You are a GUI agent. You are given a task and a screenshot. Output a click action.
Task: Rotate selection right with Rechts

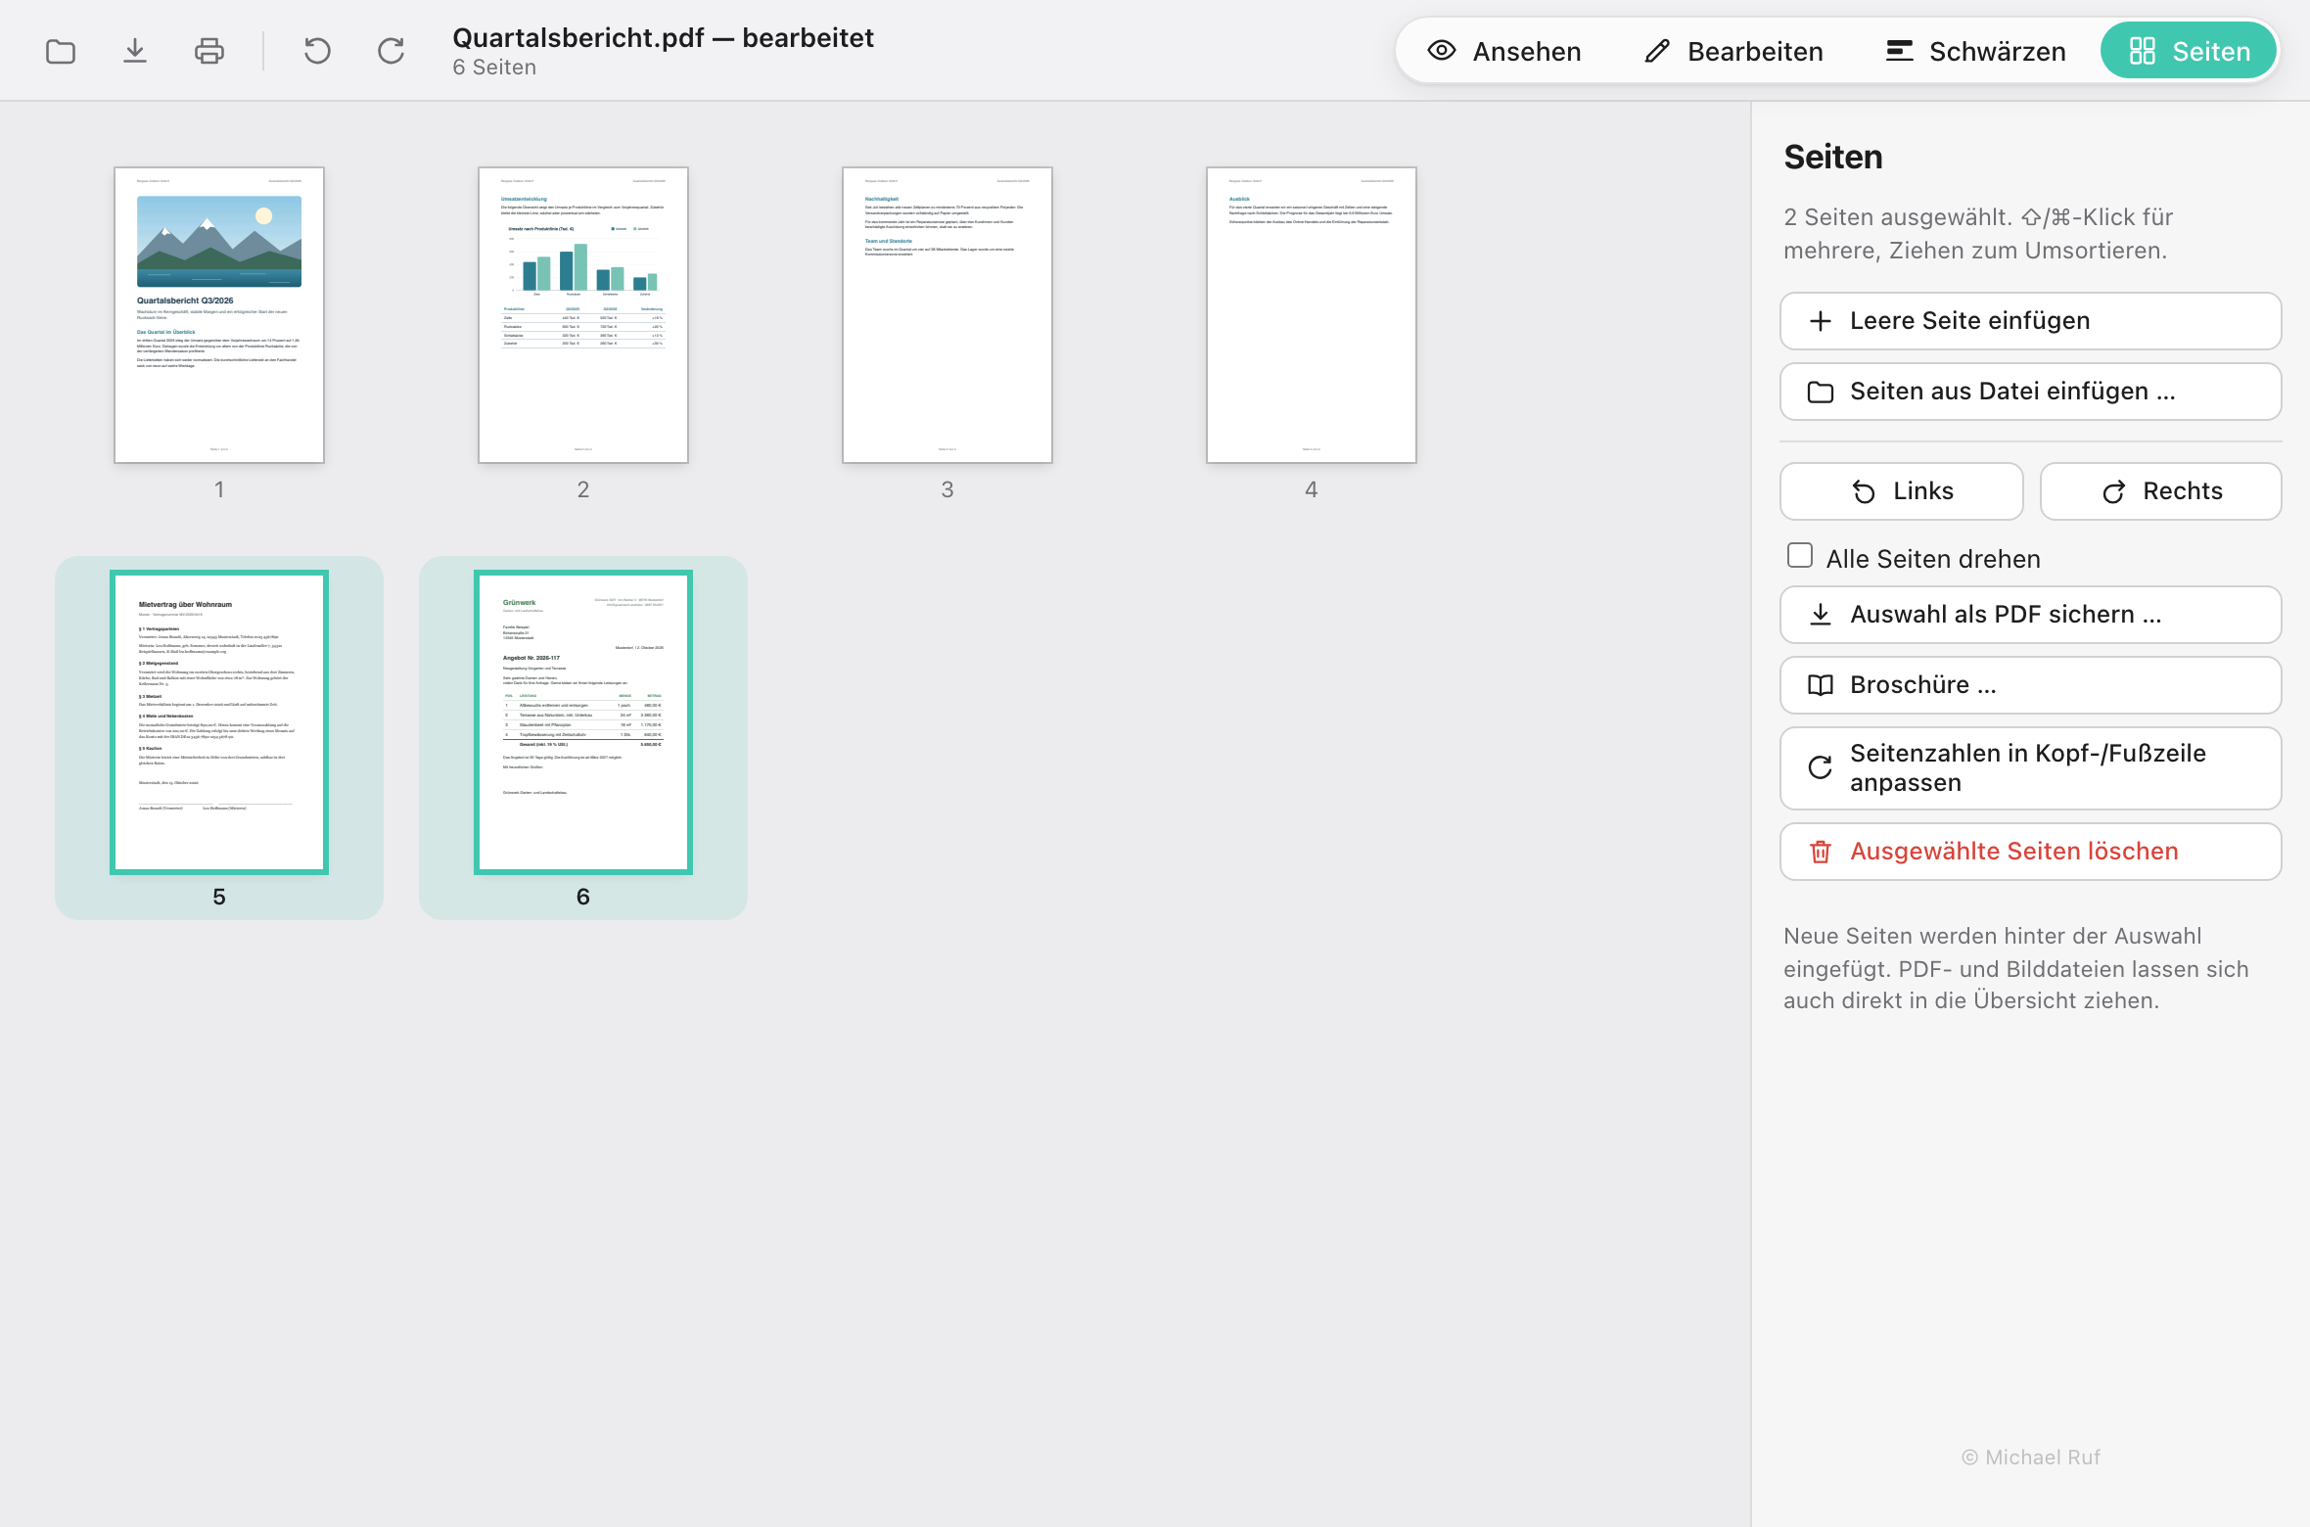(2161, 491)
